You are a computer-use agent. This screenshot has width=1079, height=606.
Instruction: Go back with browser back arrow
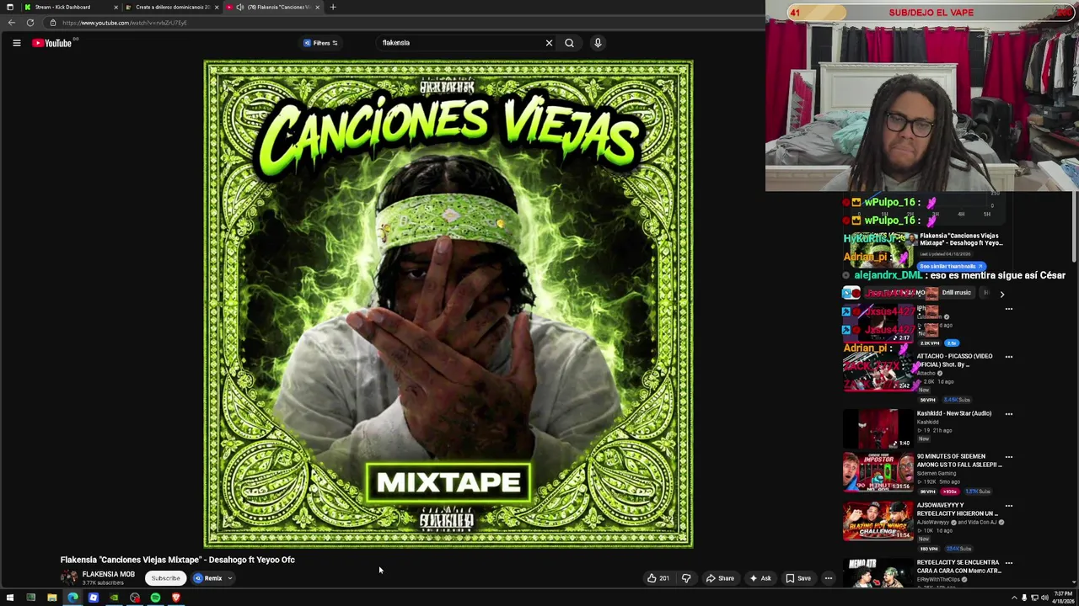11,23
